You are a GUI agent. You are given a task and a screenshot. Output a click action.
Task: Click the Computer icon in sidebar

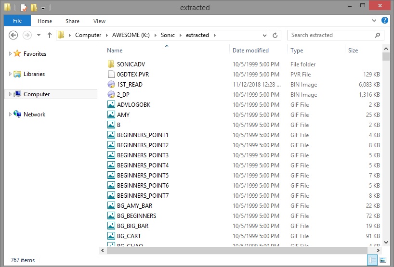click(17, 94)
